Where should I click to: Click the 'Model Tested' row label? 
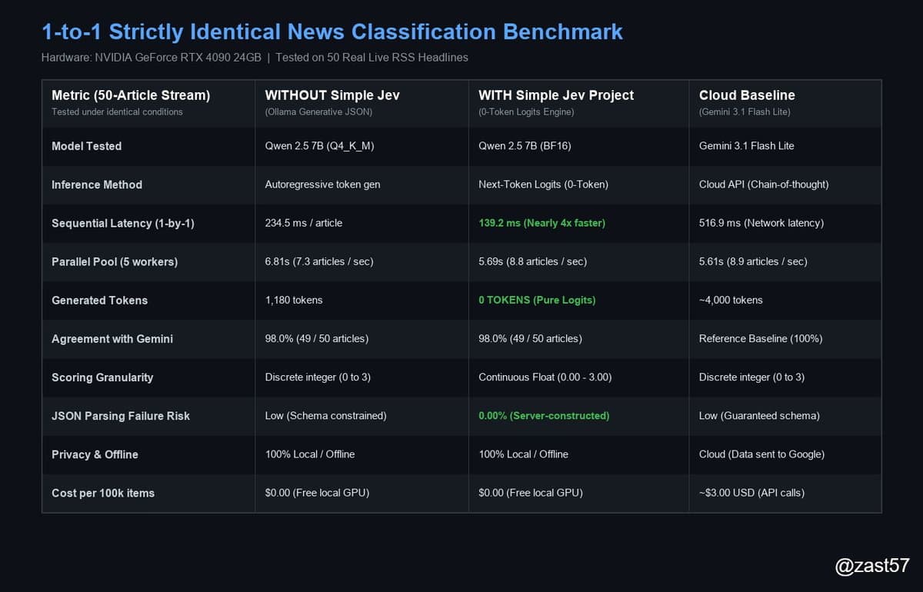(86, 146)
